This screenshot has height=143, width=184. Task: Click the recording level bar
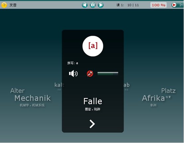(x=108, y=74)
